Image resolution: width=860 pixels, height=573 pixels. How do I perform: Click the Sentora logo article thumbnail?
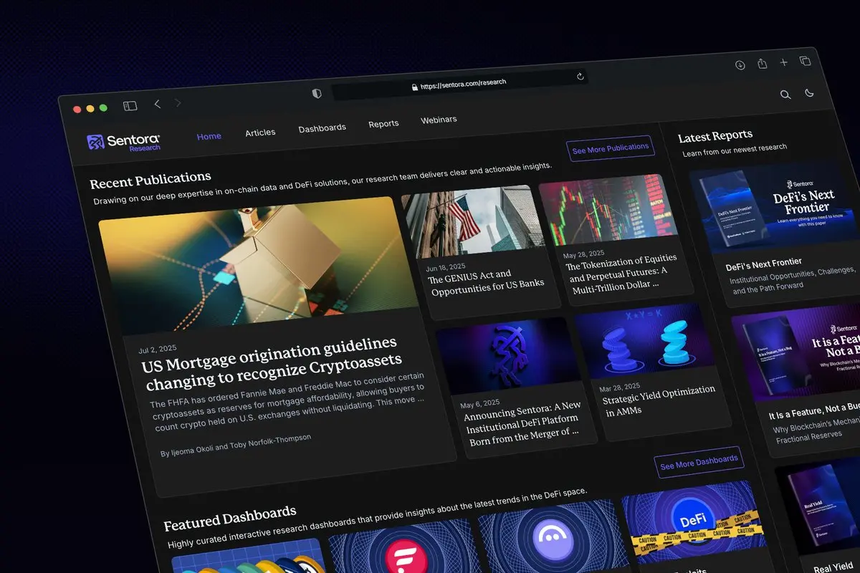(509, 358)
